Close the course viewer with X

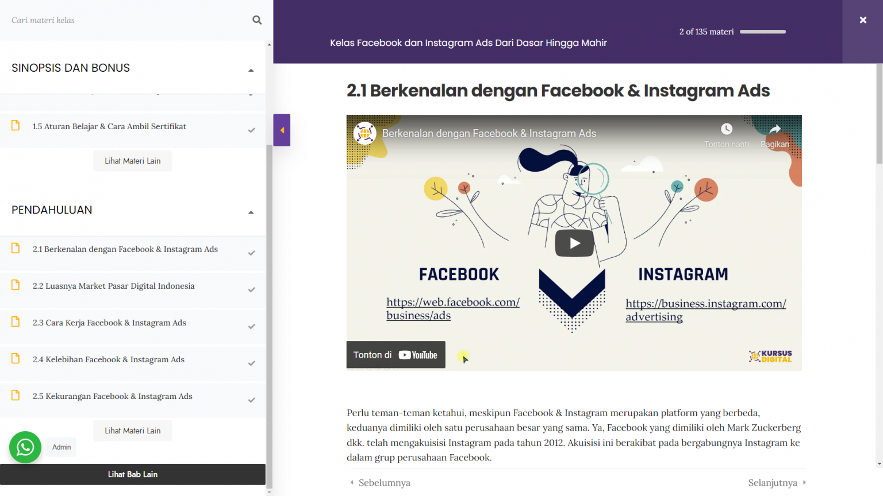863,20
